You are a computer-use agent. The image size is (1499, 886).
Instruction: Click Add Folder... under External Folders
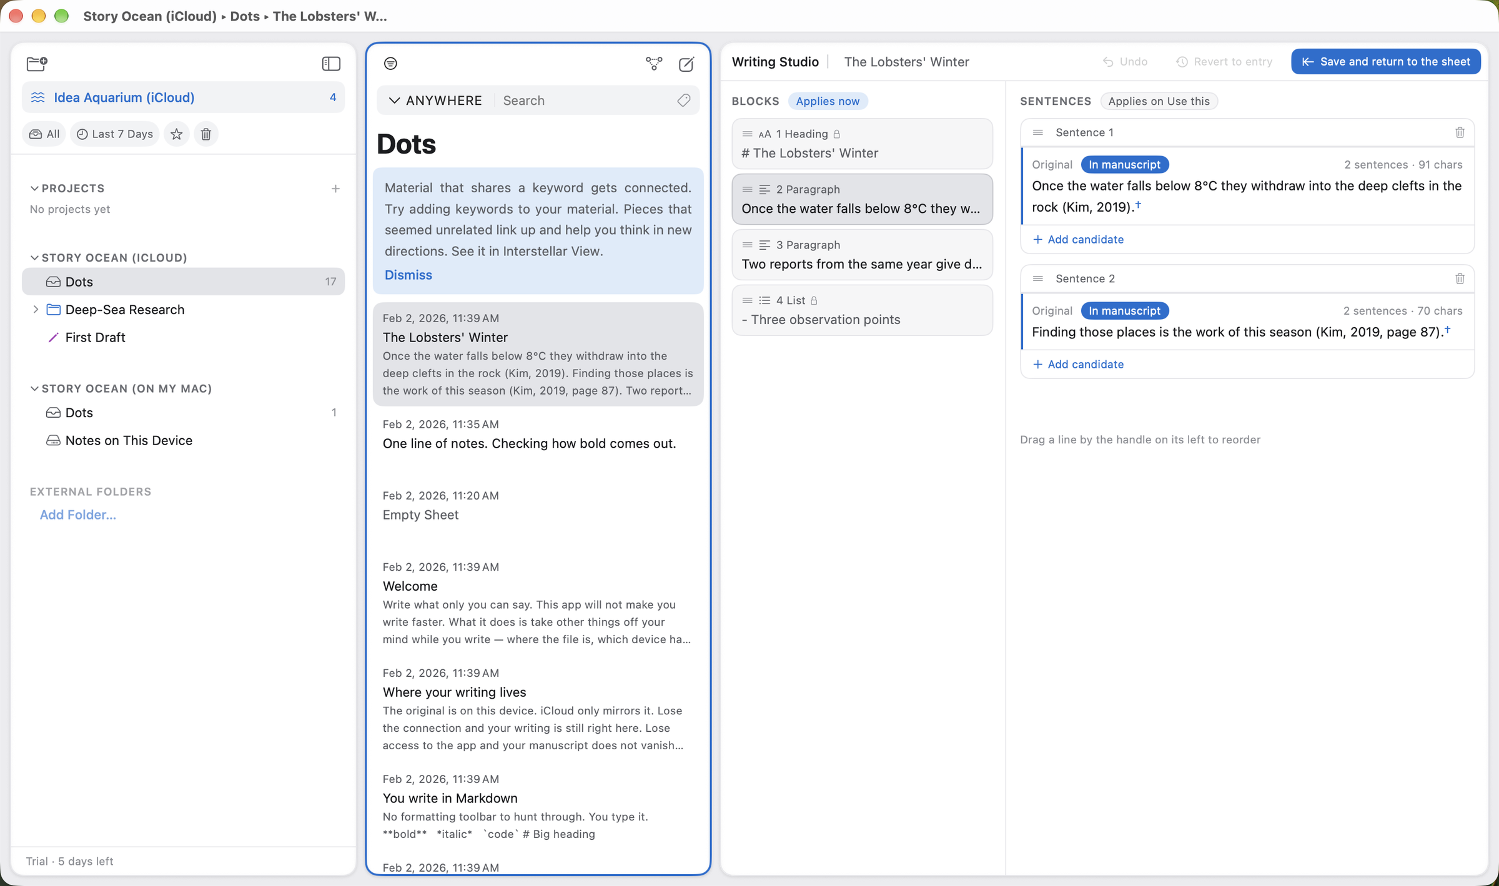(x=78, y=514)
